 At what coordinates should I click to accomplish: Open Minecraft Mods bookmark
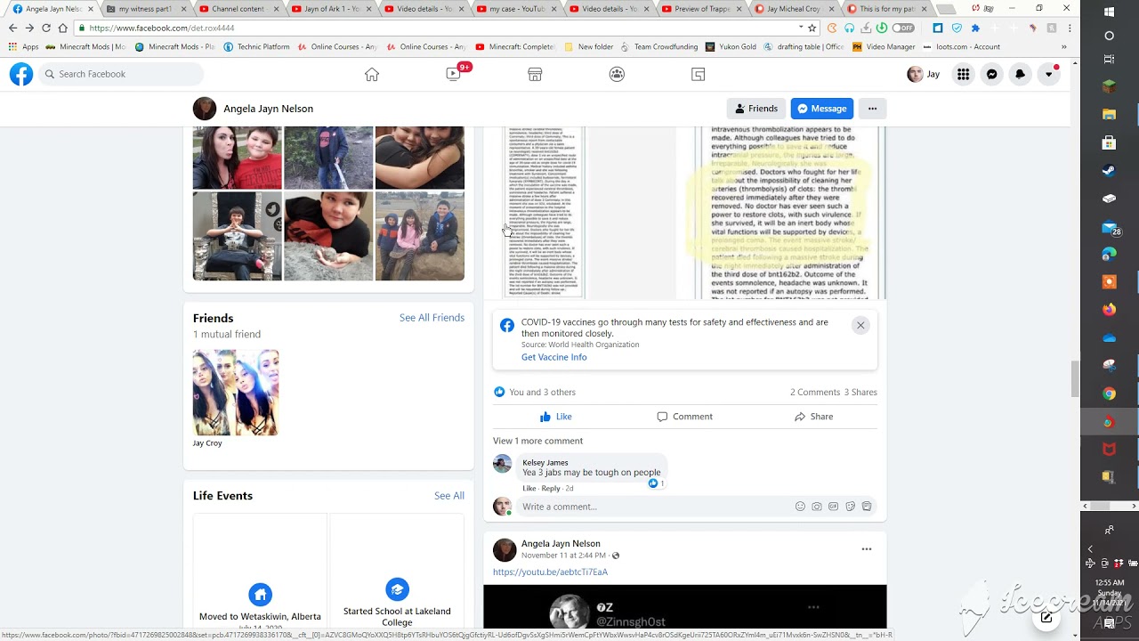[86, 46]
